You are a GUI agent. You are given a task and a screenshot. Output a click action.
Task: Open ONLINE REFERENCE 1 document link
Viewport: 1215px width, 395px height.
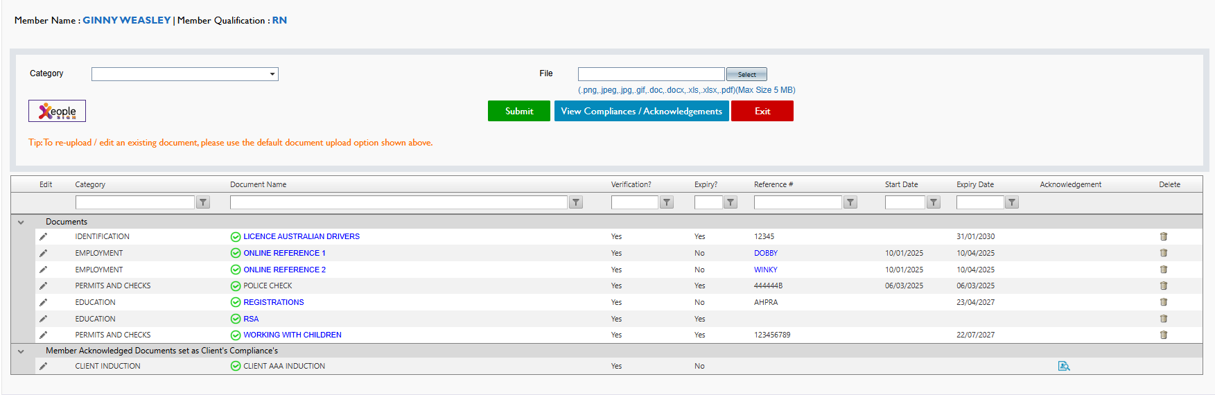pyautogui.click(x=284, y=253)
